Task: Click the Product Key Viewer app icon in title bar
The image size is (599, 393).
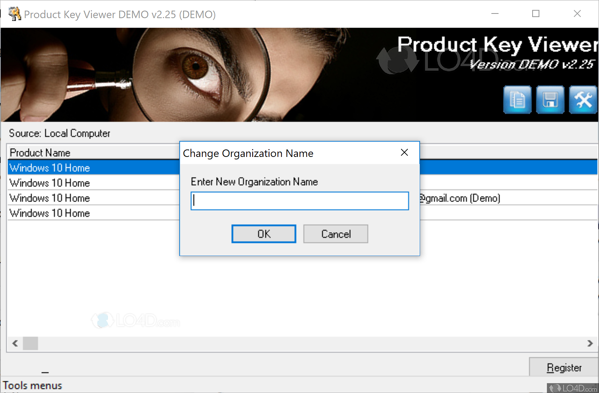Action: point(15,14)
